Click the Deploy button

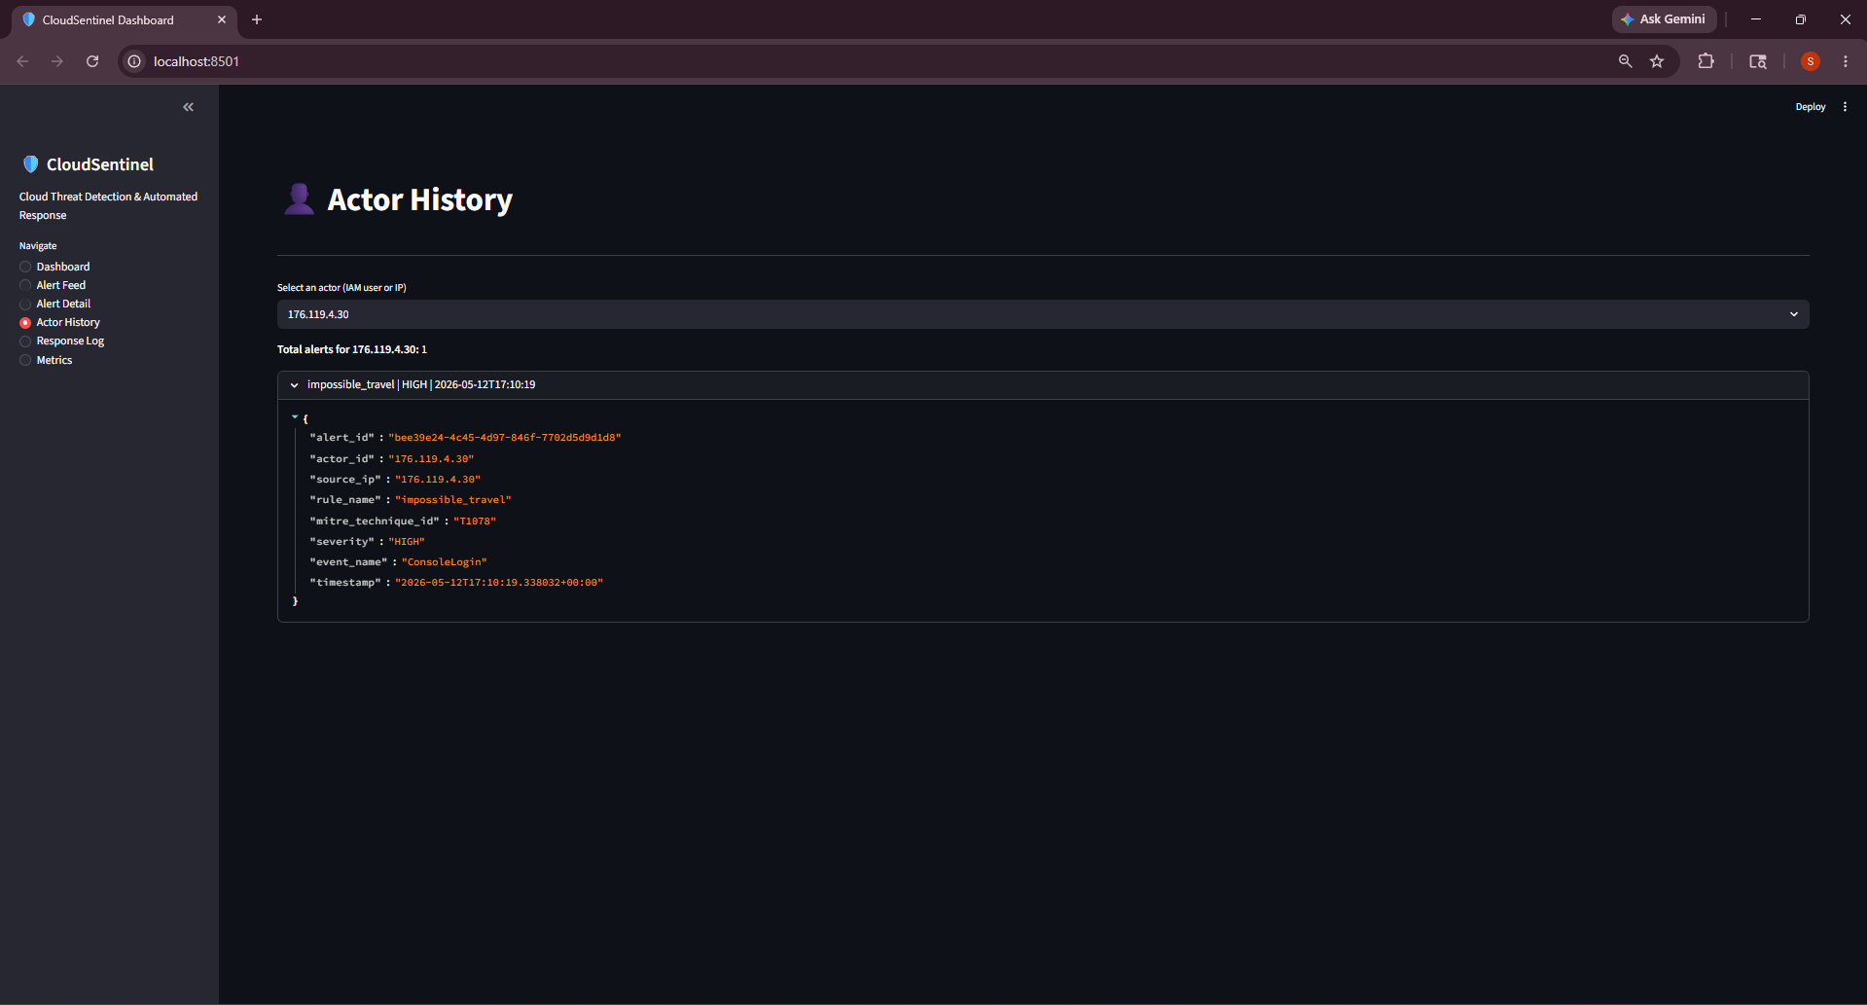(x=1811, y=107)
